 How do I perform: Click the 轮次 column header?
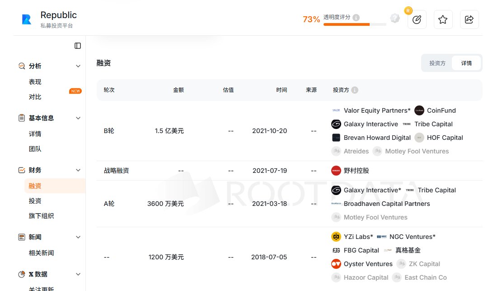[x=109, y=90]
